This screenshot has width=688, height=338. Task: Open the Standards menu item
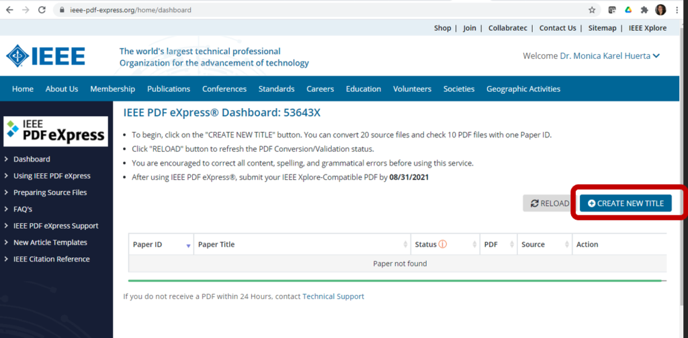point(276,89)
